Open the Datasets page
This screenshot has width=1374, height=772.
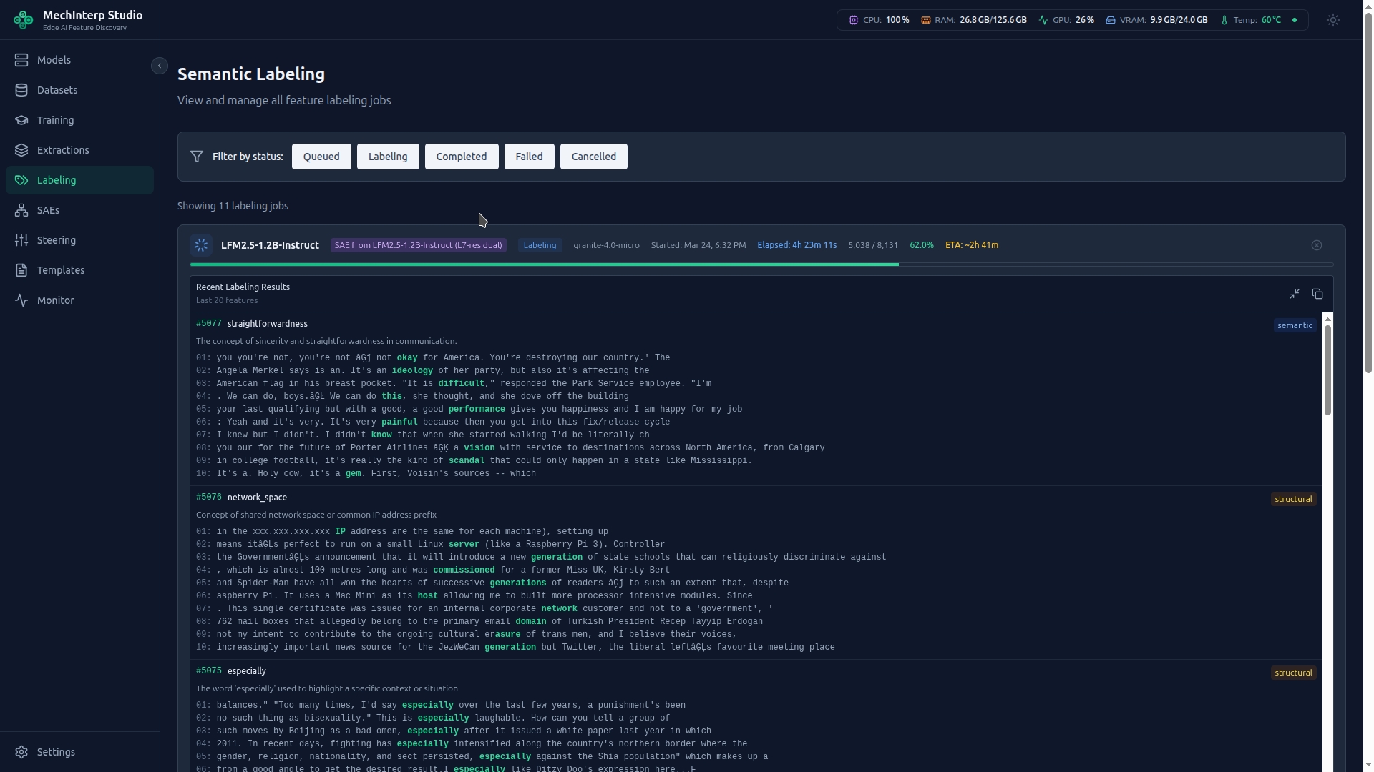[79, 90]
